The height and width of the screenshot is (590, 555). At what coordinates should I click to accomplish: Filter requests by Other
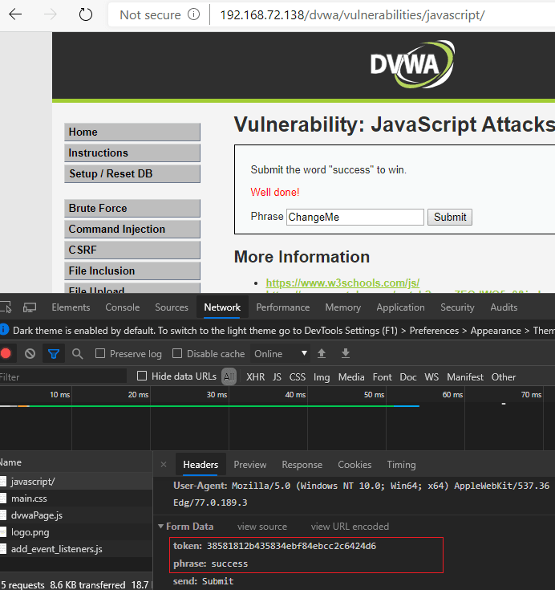click(504, 377)
